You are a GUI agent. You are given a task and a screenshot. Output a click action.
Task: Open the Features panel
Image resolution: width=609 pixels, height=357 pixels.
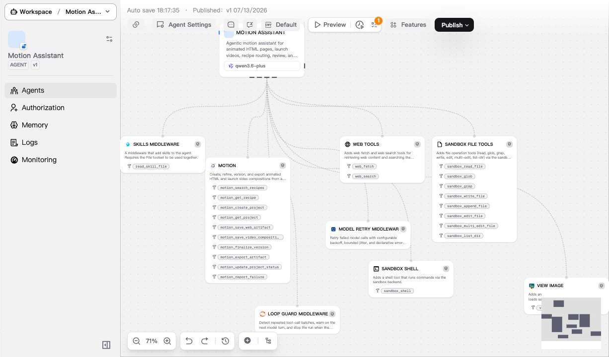point(408,25)
